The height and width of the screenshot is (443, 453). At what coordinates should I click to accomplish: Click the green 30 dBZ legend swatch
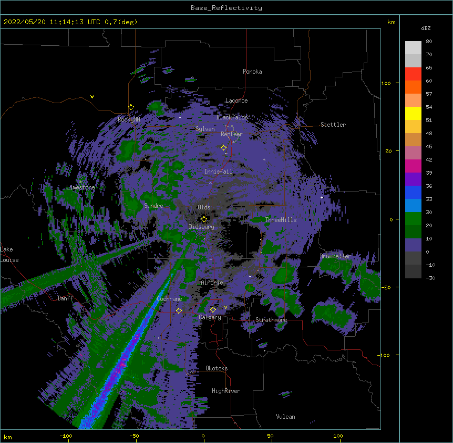point(413,219)
